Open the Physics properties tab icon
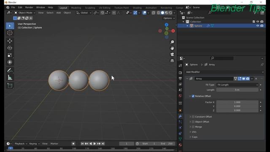Image resolution: width=270 pixels, height=152 pixels. (180, 128)
